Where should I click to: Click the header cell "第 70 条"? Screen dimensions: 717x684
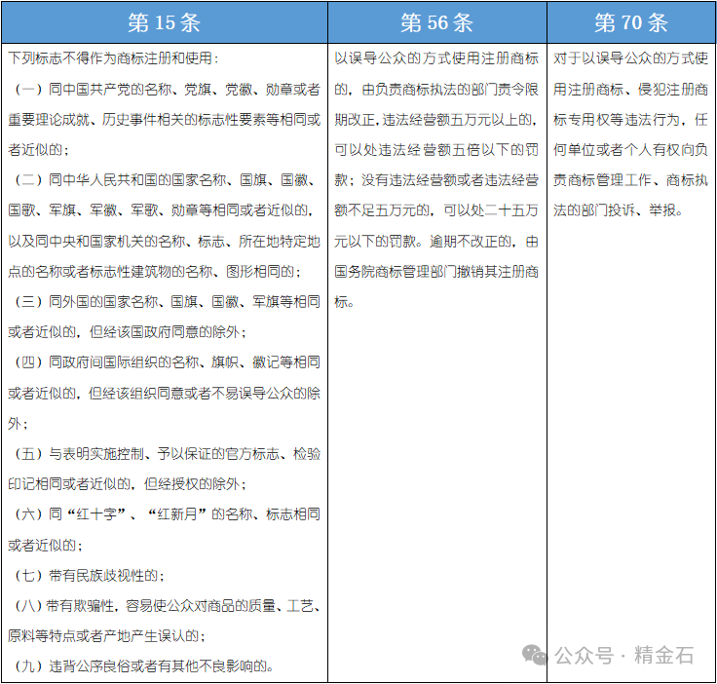coord(631,22)
